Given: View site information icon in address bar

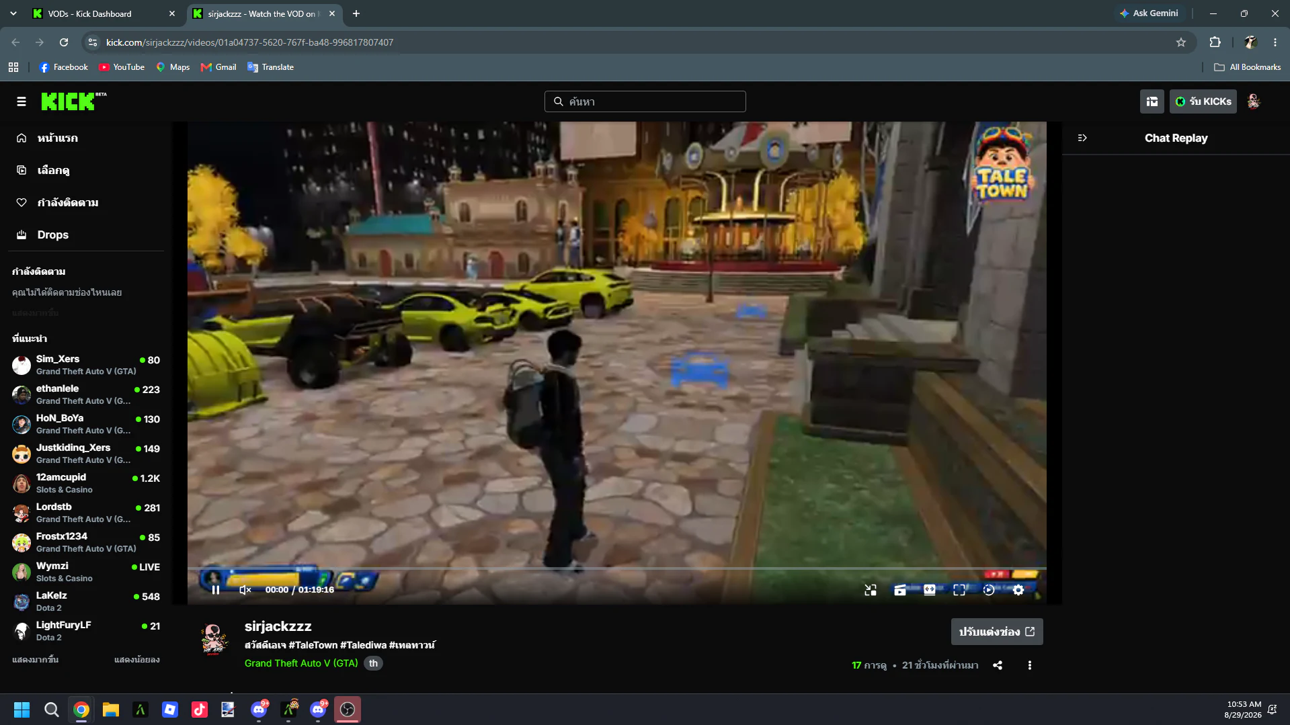Looking at the screenshot, I should (x=93, y=42).
